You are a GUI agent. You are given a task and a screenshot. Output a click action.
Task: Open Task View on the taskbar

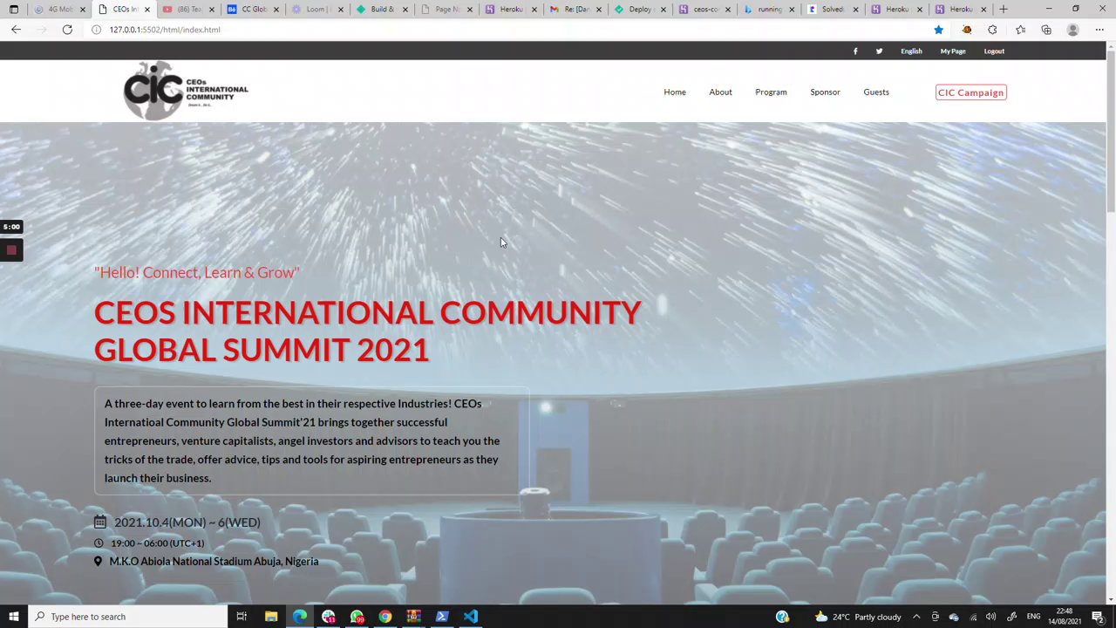click(242, 617)
